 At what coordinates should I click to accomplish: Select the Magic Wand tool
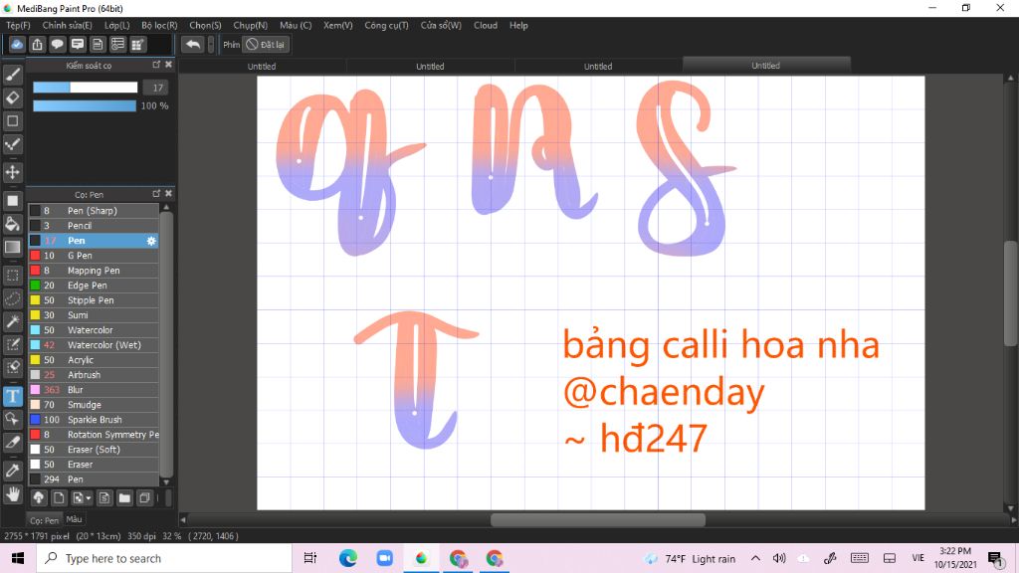coord(12,321)
